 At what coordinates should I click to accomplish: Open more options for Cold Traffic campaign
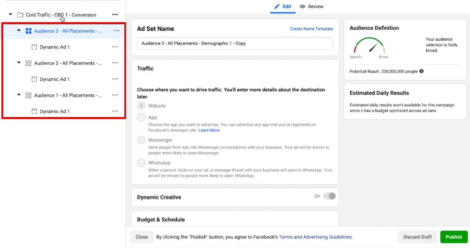[x=115, y=15]
